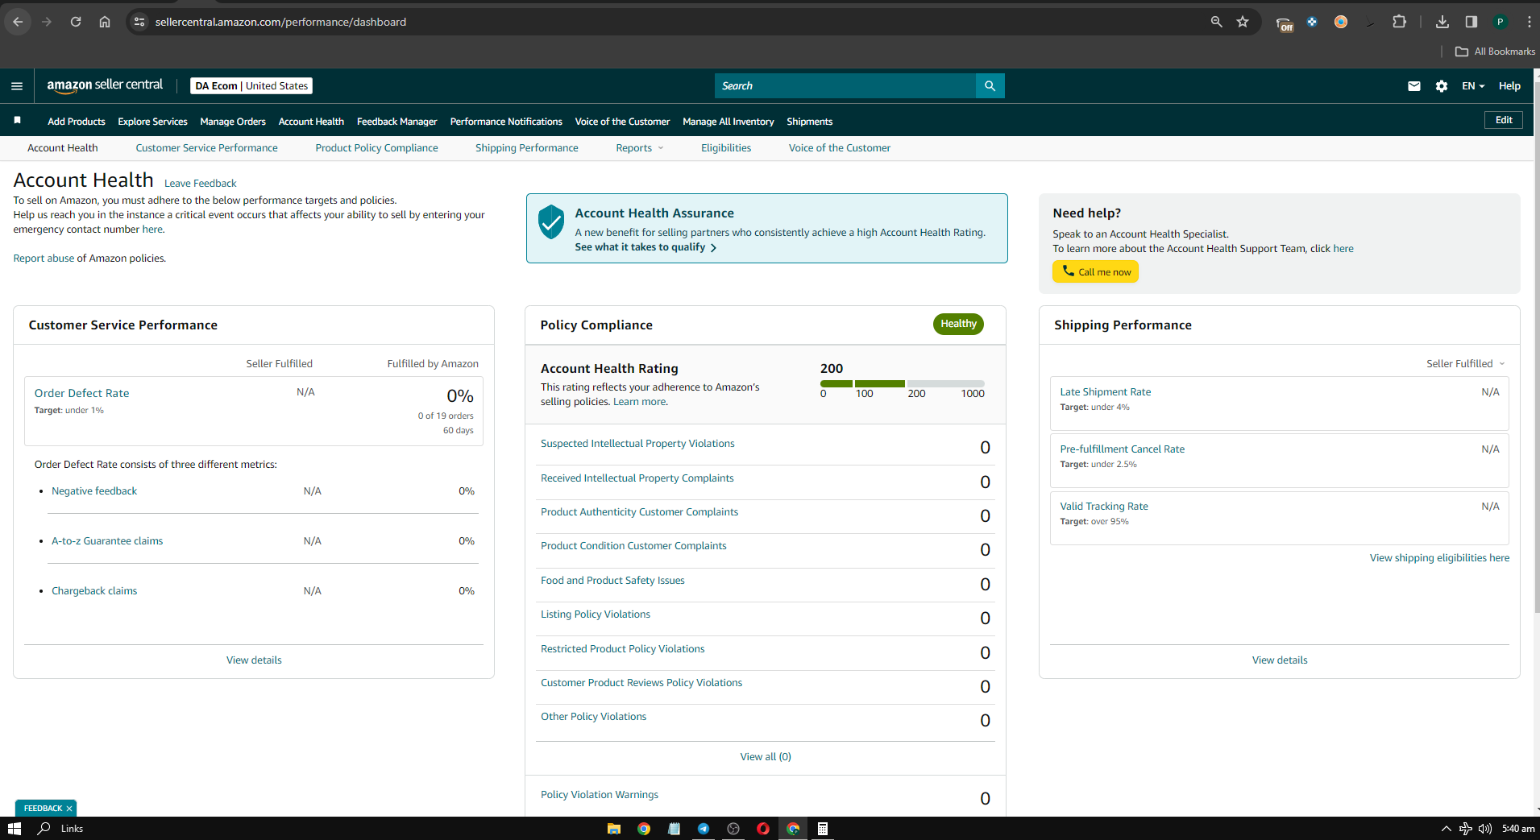
Task: Go back with the browser back arrow
Action: point(18,22)
